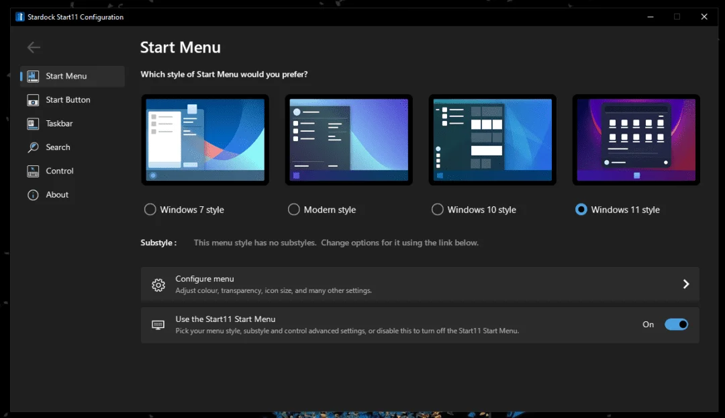This screenshot has width=725, height=418.
Task: Open the Control section label
Action: (60, 171)
